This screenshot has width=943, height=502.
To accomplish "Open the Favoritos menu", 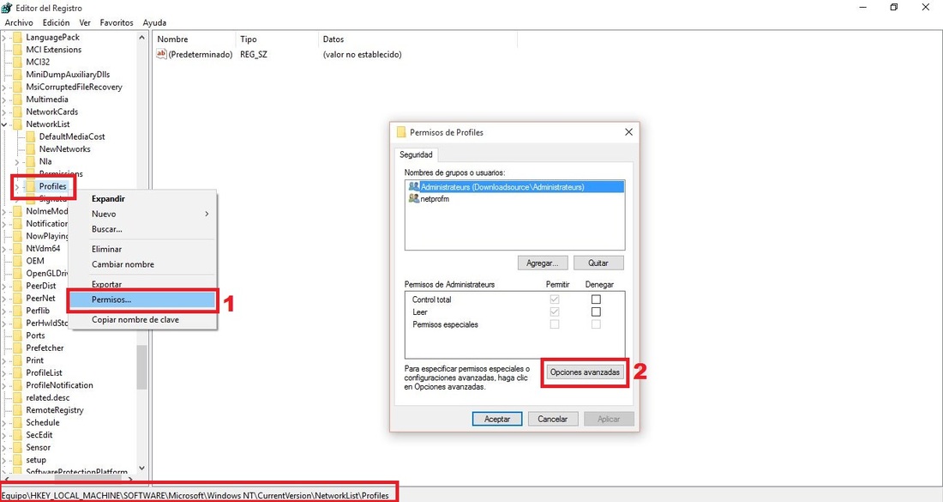I will point(117,22).
